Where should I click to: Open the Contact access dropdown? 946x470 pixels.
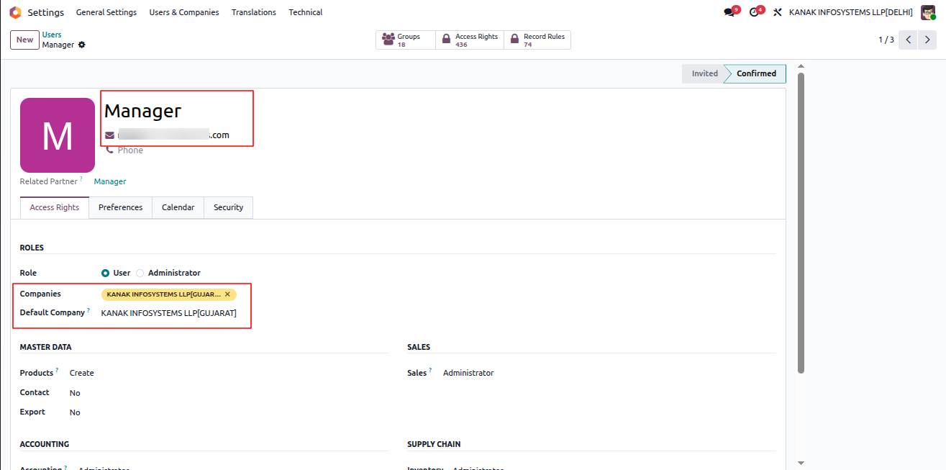point(75,393)
